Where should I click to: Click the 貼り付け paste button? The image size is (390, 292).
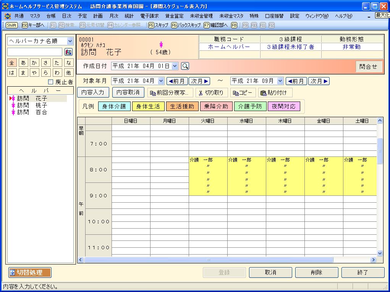pyautogui.click(x=275, y=93)
